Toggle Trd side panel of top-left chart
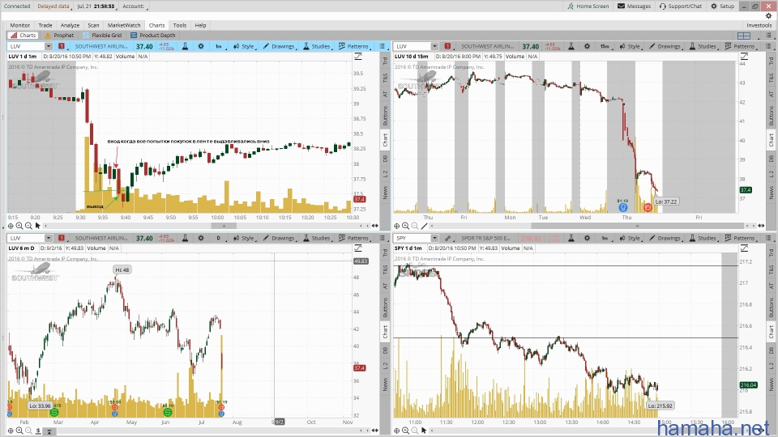Viewport: 778px width, 437px height. coord(385,61)
